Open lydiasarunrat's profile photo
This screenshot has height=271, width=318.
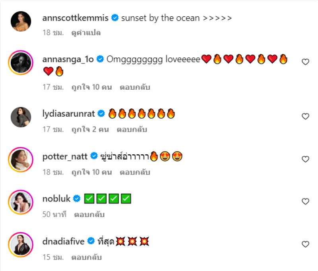pos(21,117)
